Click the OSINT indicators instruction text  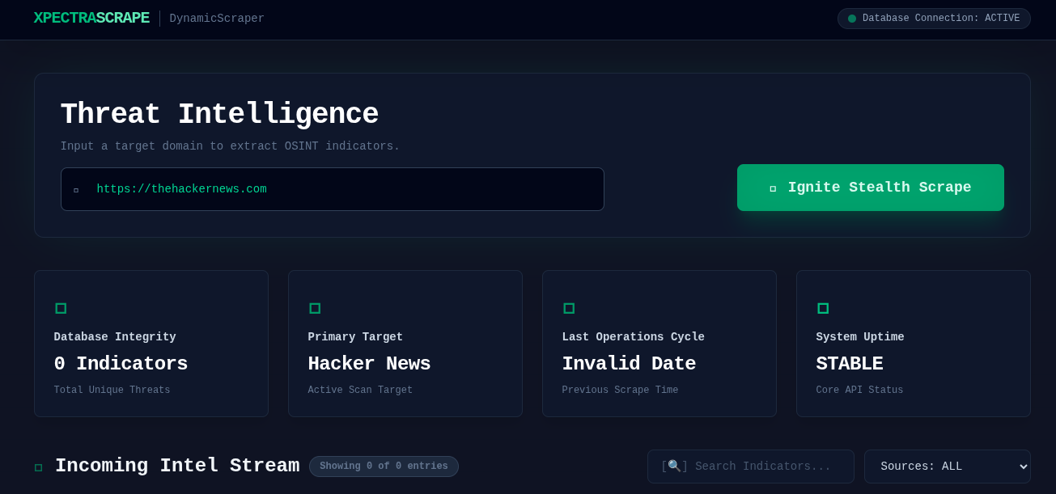[230, 146]
